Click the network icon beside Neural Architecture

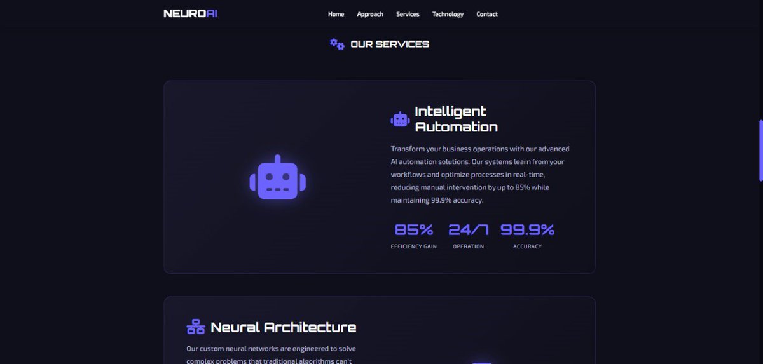(x=196, y=327)
